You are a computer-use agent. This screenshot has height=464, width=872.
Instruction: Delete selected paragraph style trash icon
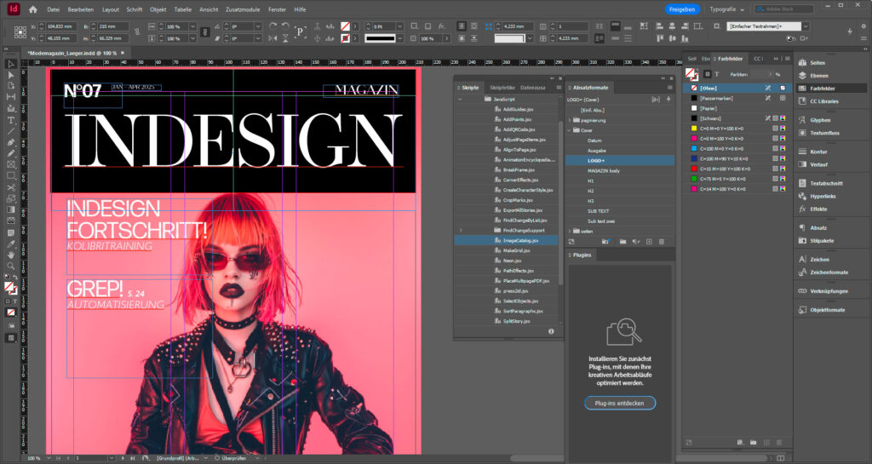point(661,242)
